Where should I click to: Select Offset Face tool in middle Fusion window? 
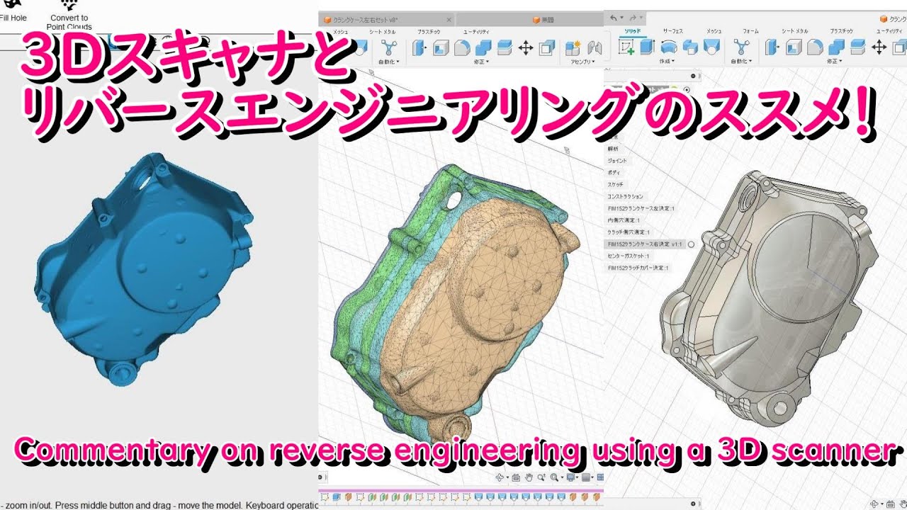(x=505, y=47)
